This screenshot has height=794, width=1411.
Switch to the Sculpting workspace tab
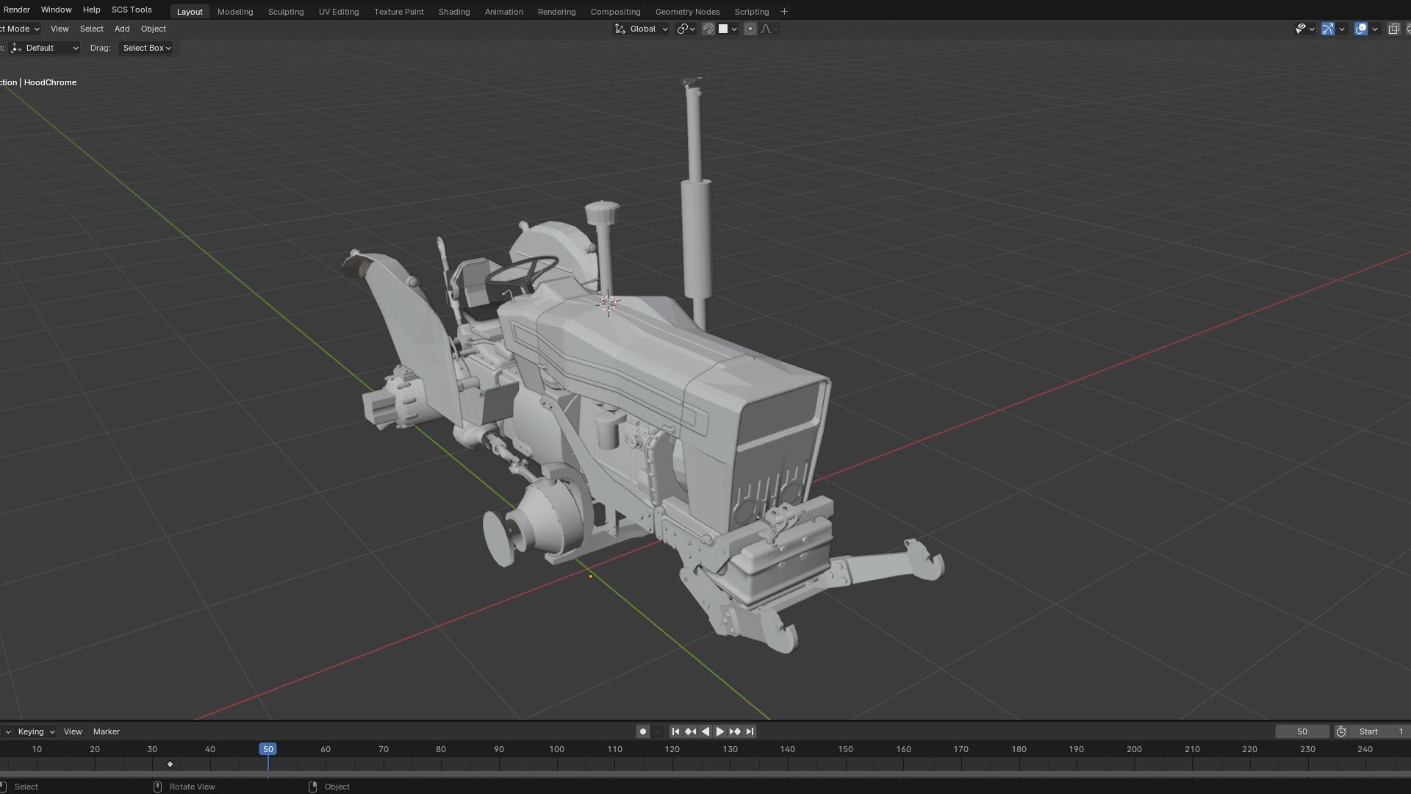286,12
